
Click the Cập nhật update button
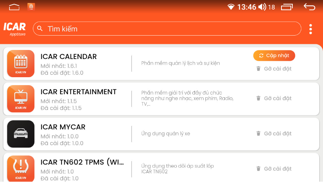[274, 56]
